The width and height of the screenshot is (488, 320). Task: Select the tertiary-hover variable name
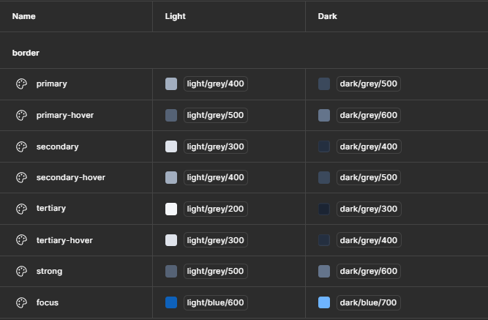[x=64, y=240]
